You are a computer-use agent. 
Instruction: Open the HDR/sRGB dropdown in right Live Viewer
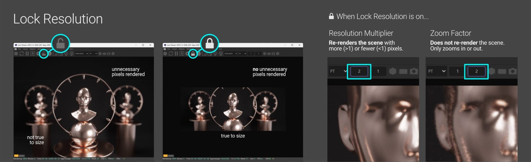click(231, 54)
